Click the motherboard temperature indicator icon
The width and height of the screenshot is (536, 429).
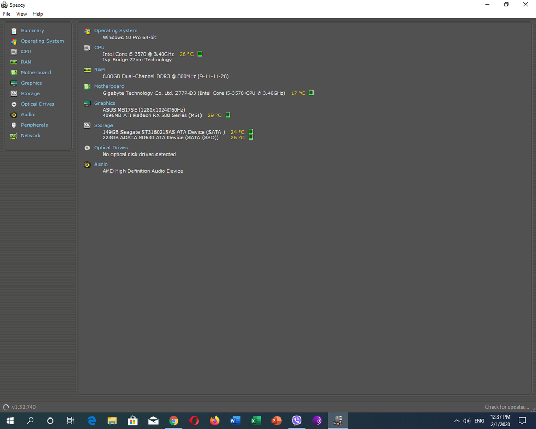pyautogui.click(x=311, y=93)
